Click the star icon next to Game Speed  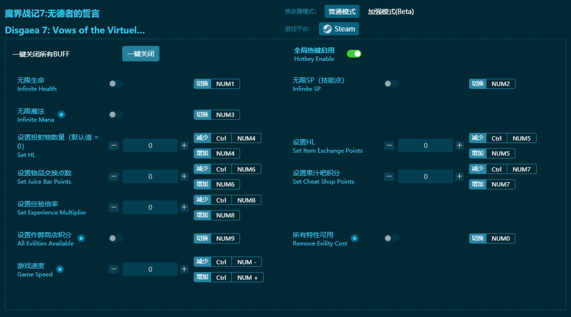pos(60,269)
